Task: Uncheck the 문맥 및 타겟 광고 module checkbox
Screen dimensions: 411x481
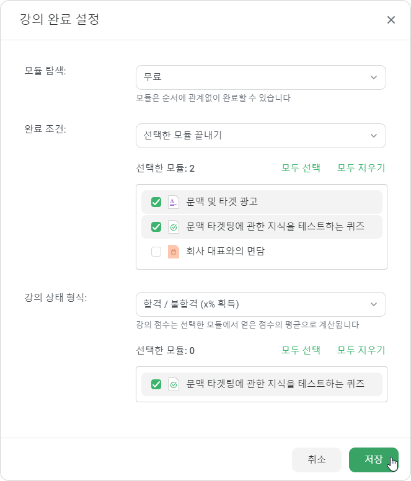Action: [156, 202]
